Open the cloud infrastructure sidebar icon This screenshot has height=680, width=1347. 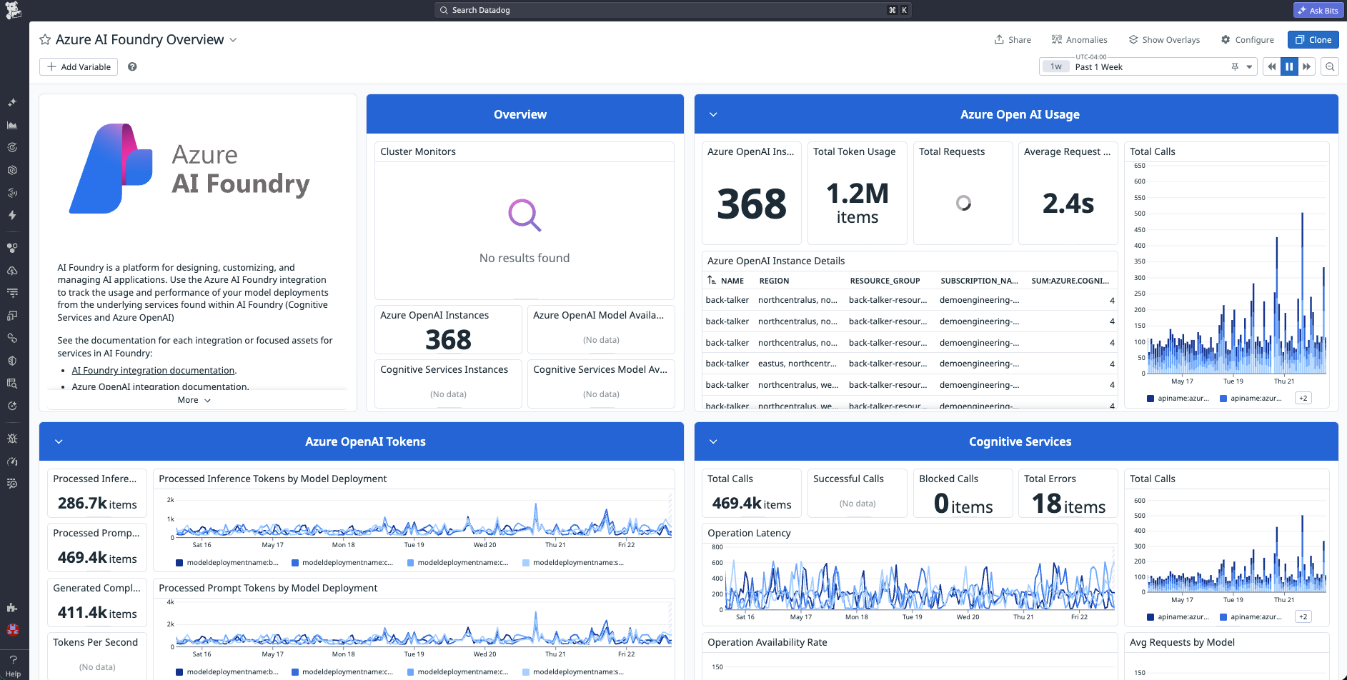pos(12,271)
